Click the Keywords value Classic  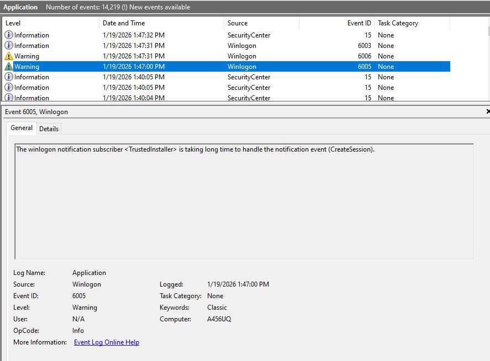click(x=217, y=308)
